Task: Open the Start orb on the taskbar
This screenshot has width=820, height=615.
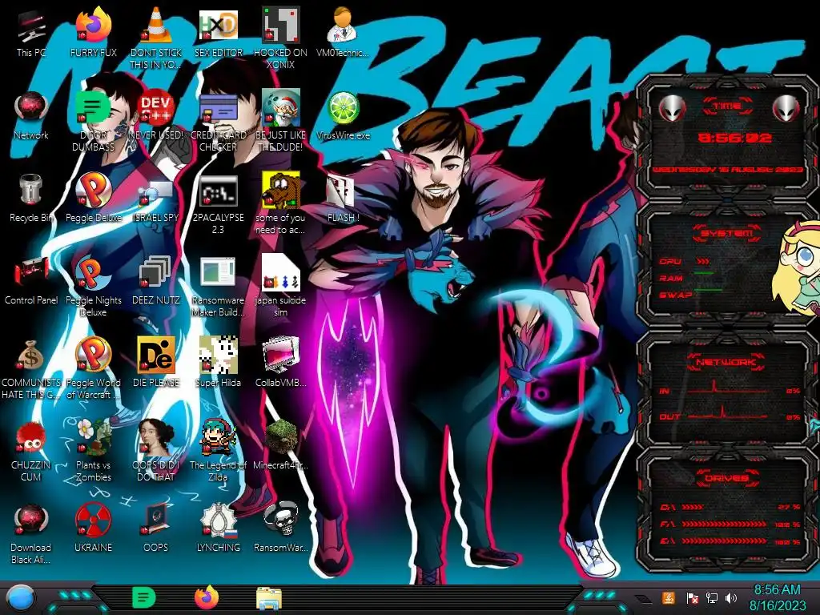Action: (22, 597)
